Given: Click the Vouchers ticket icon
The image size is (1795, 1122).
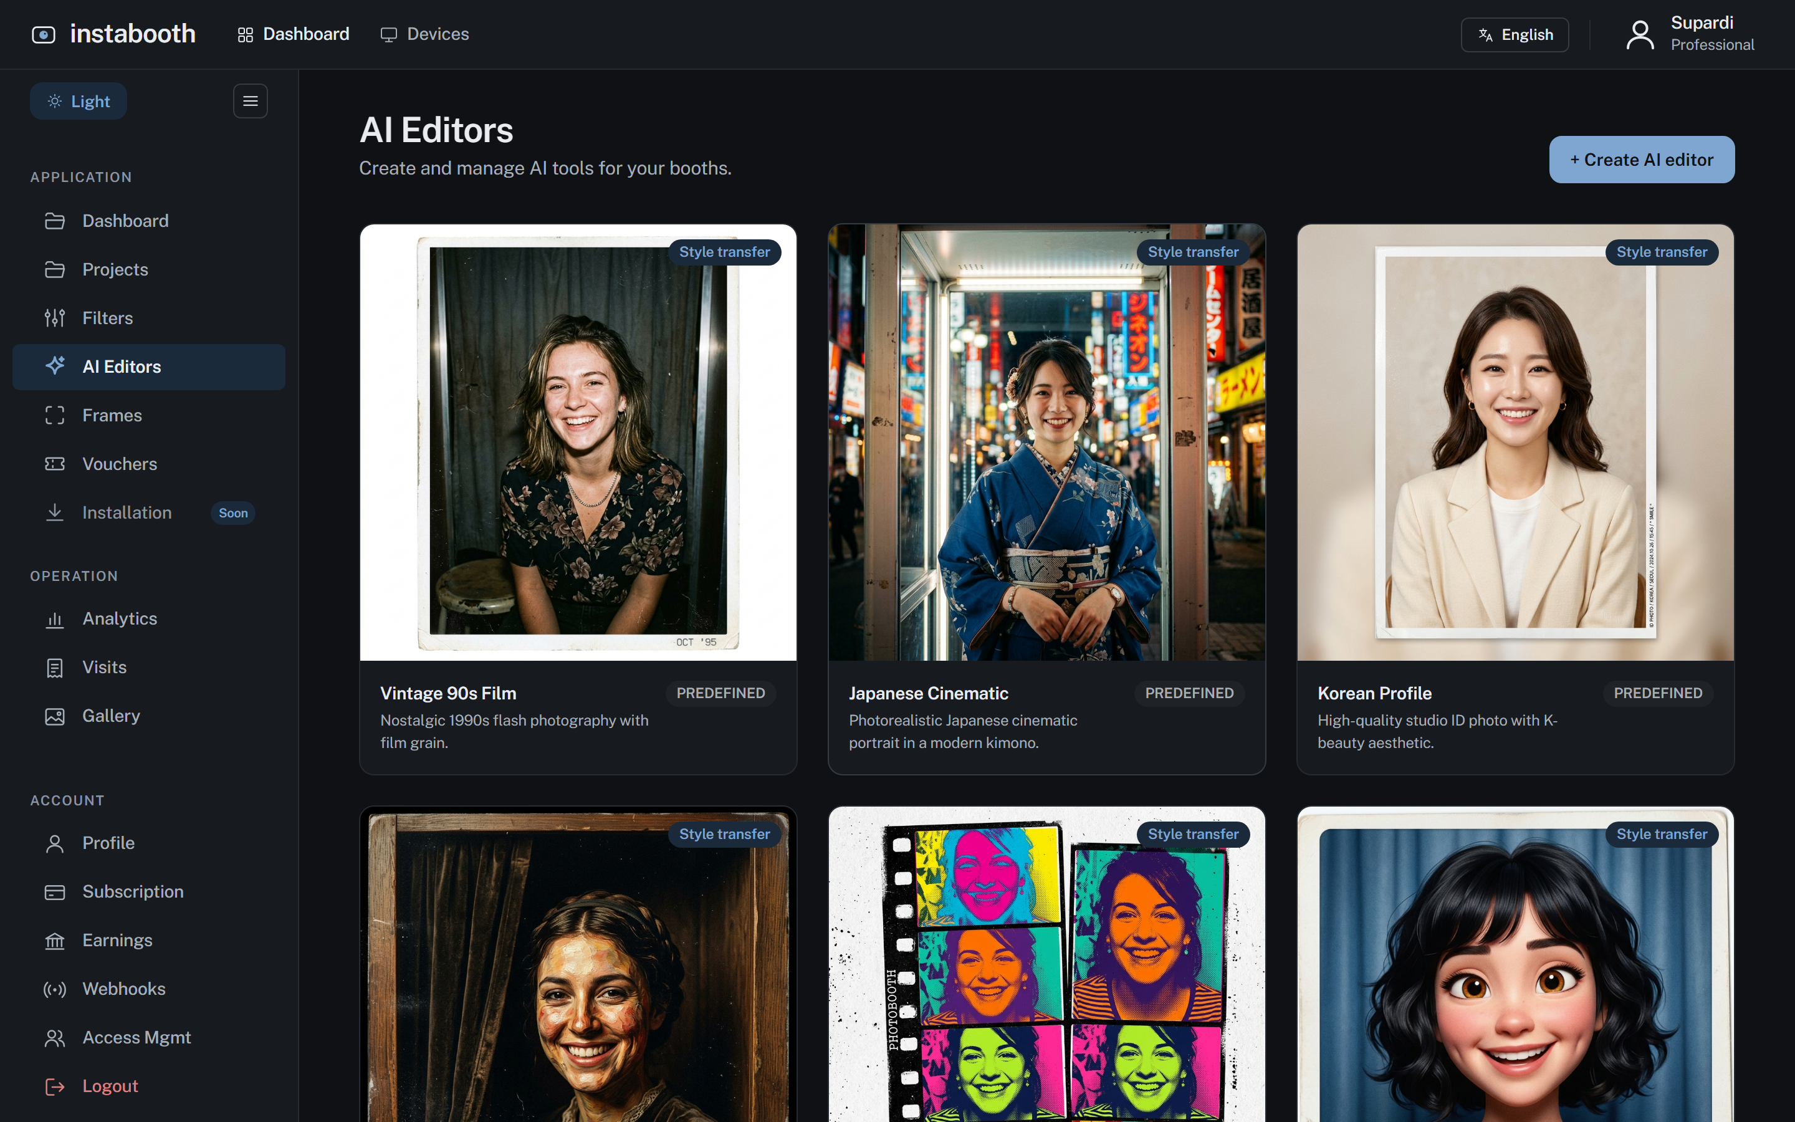Looking at the screenshot, I should [x=55, y=464].
